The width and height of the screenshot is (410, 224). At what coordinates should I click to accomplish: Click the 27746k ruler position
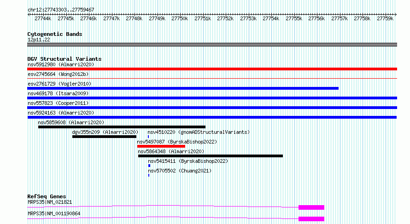pyautogui.click(x=88, y=18)
